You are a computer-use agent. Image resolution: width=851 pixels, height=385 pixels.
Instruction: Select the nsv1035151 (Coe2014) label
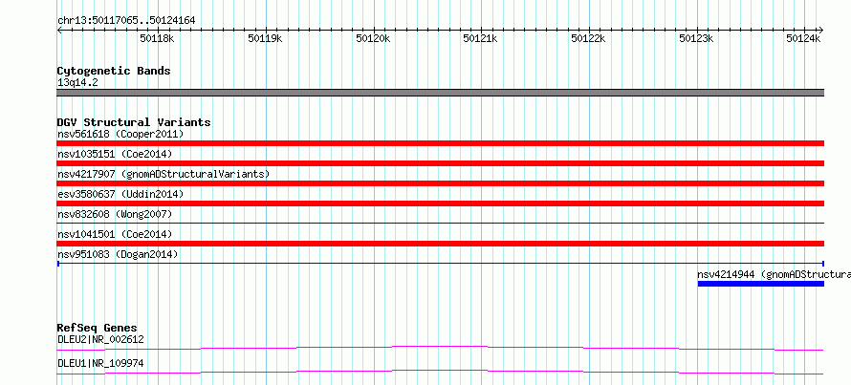pyautogui.click(x=115, y=154)
